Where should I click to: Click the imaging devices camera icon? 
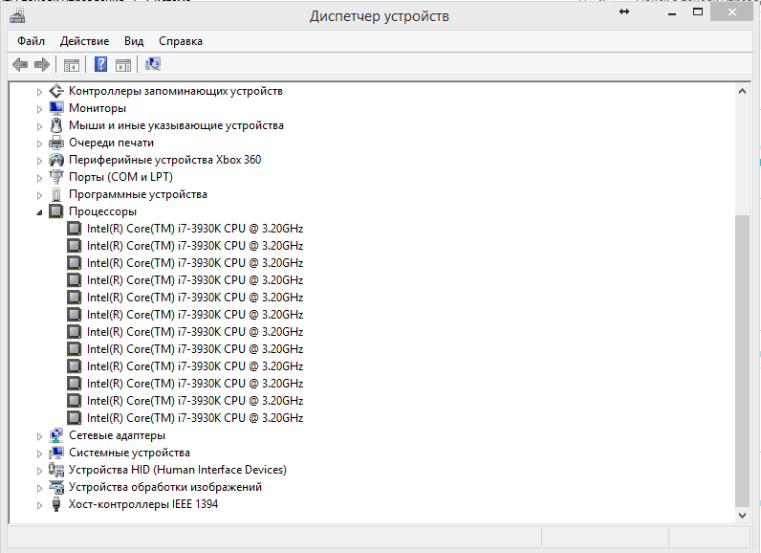coord(56,487)
